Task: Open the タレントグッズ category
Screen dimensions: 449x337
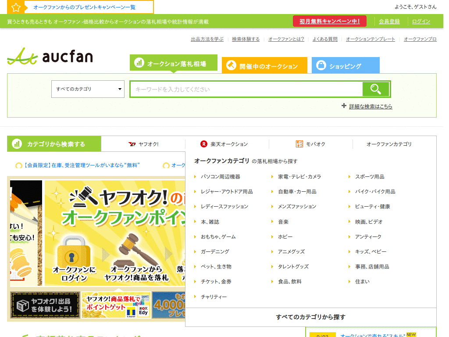Action: (x=293, y=267)
